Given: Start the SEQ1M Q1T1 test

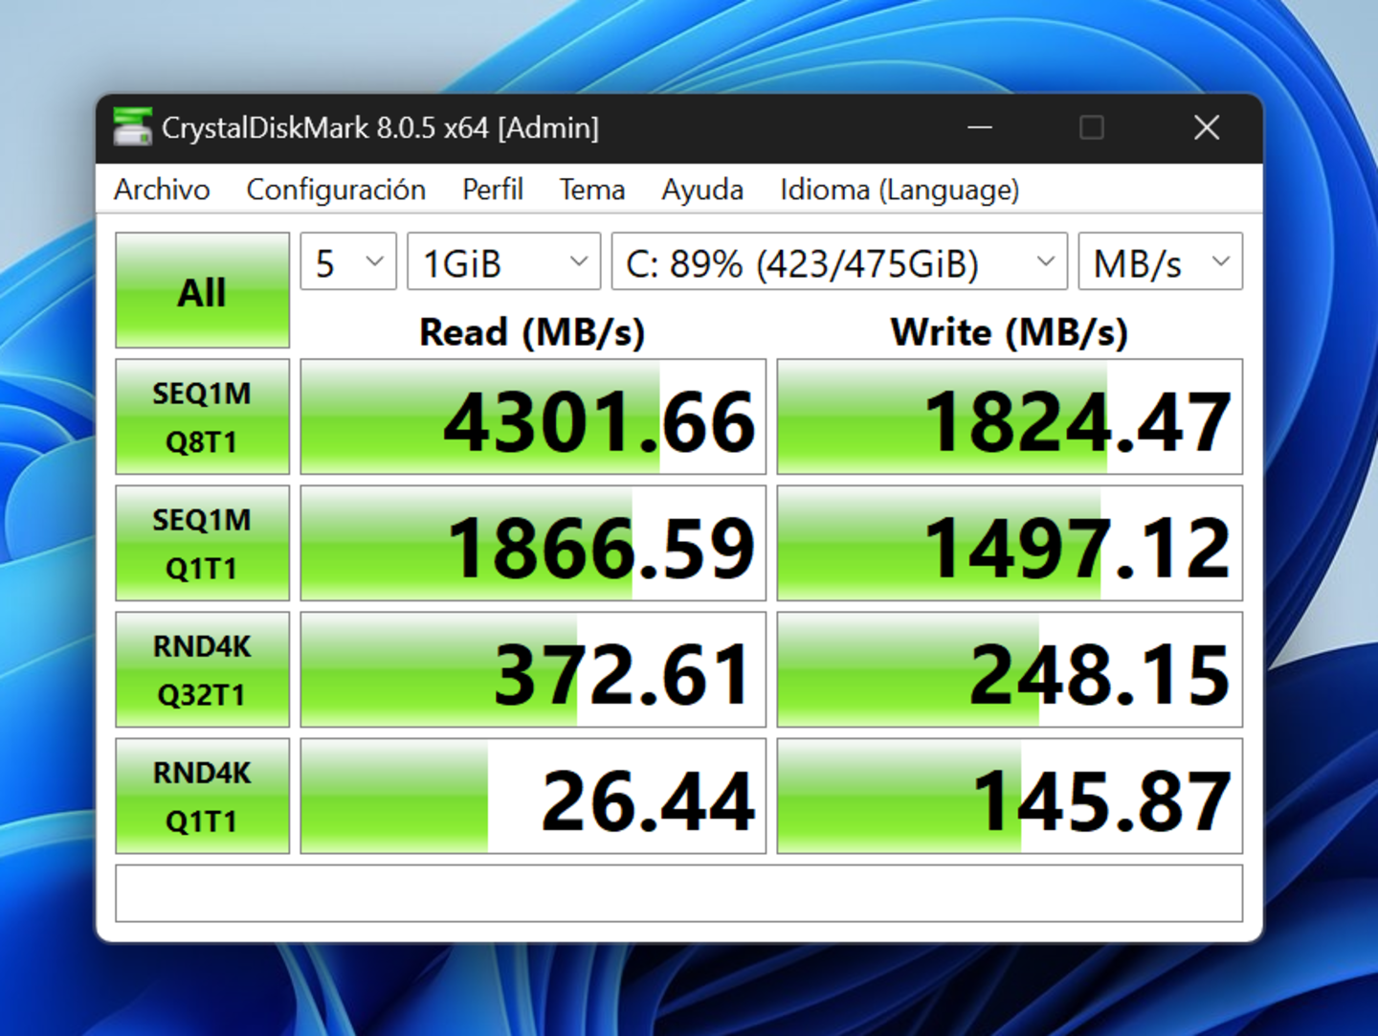Looking at the screenshot, I should pos(201,543).
